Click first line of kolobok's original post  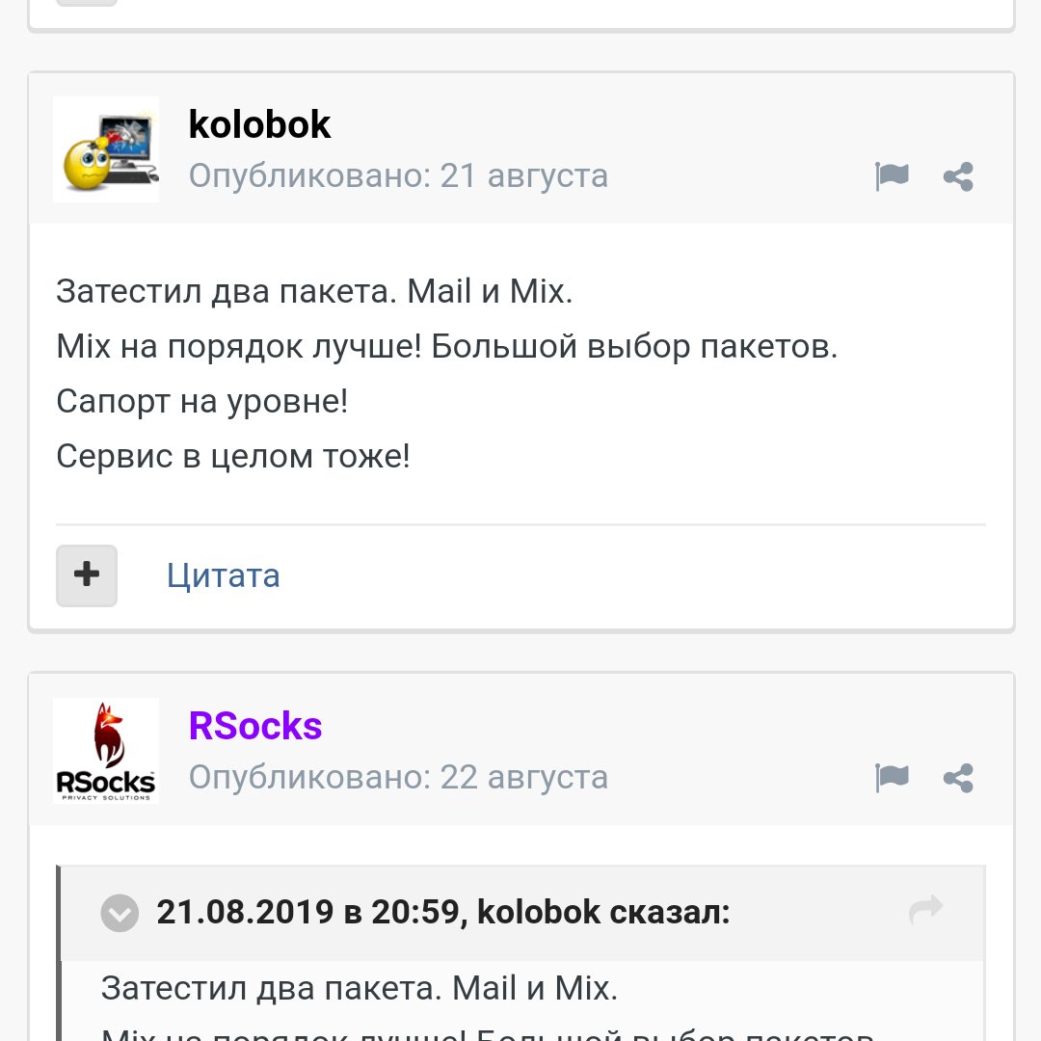click(314, 291)
